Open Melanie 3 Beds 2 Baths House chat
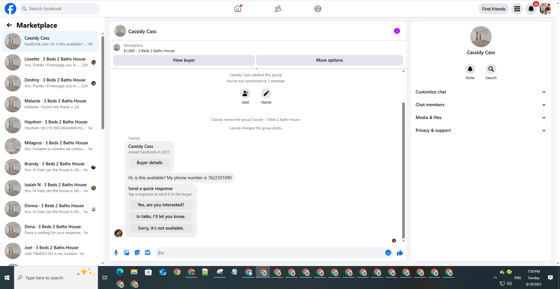Image resolution: width=560 pixels, height=289 pixels. [x=50, y=104]
